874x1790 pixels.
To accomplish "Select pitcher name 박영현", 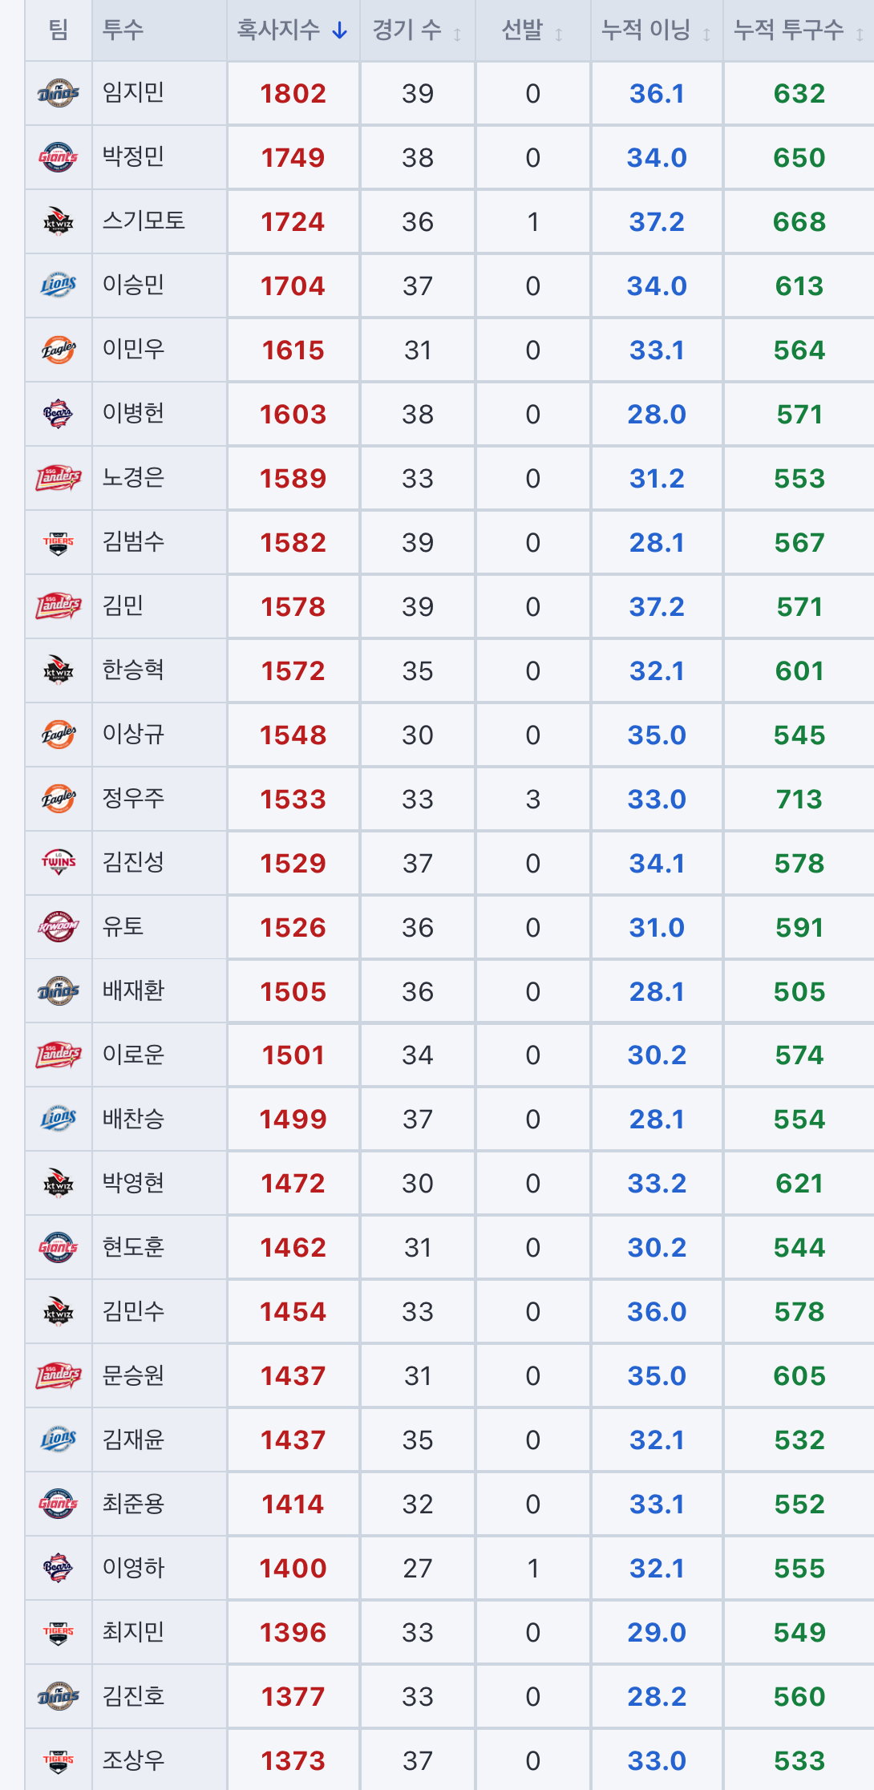I will pyautogui.click(x=133, y=1183).
